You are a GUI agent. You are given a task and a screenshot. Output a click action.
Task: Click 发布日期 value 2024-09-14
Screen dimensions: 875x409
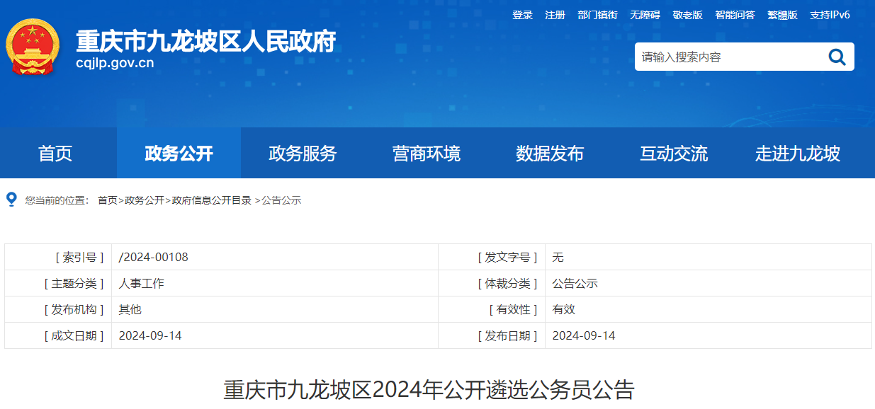pyautogui.click(x=584, y=335)
